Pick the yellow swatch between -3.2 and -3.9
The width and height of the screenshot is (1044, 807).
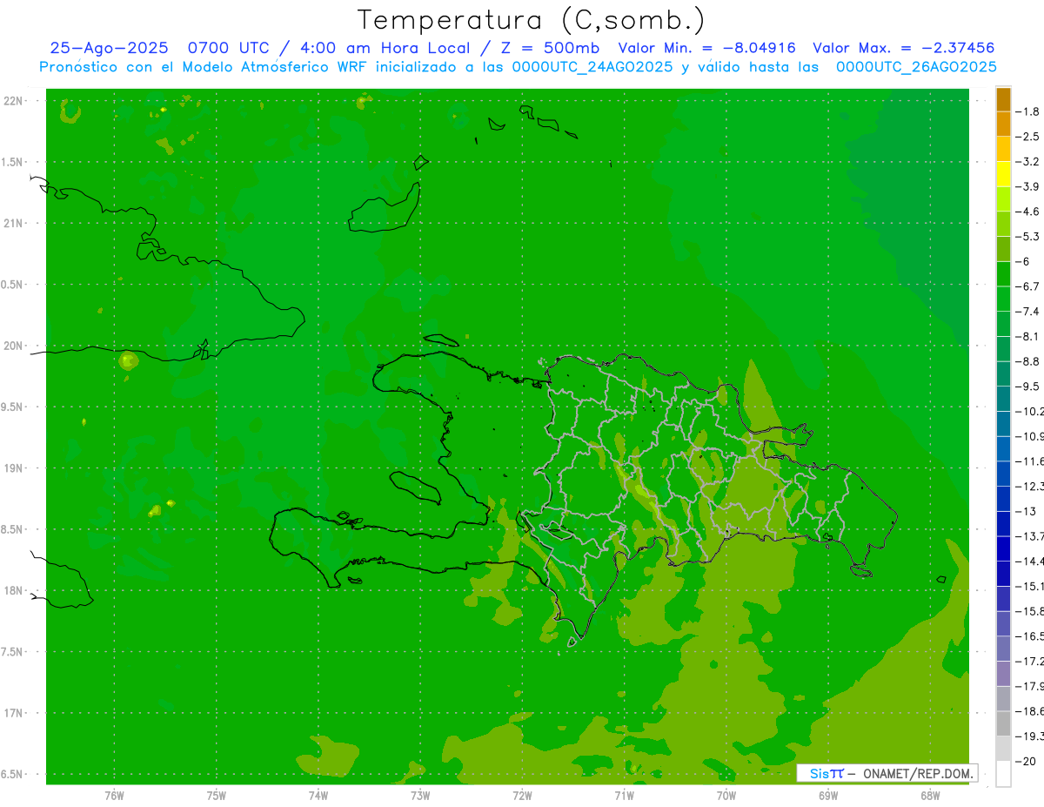1003,174
